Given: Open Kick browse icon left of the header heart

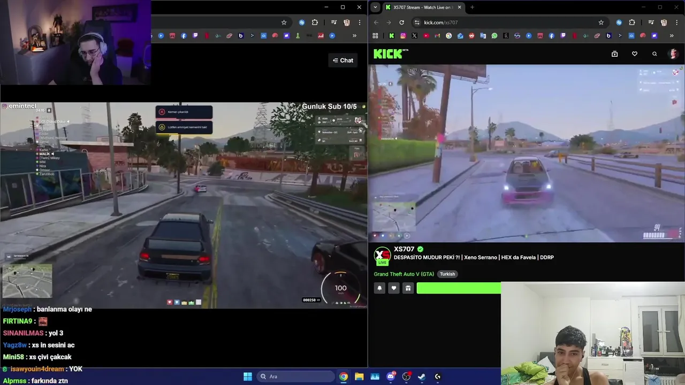Looking at the screenshot, I should 614,54.
